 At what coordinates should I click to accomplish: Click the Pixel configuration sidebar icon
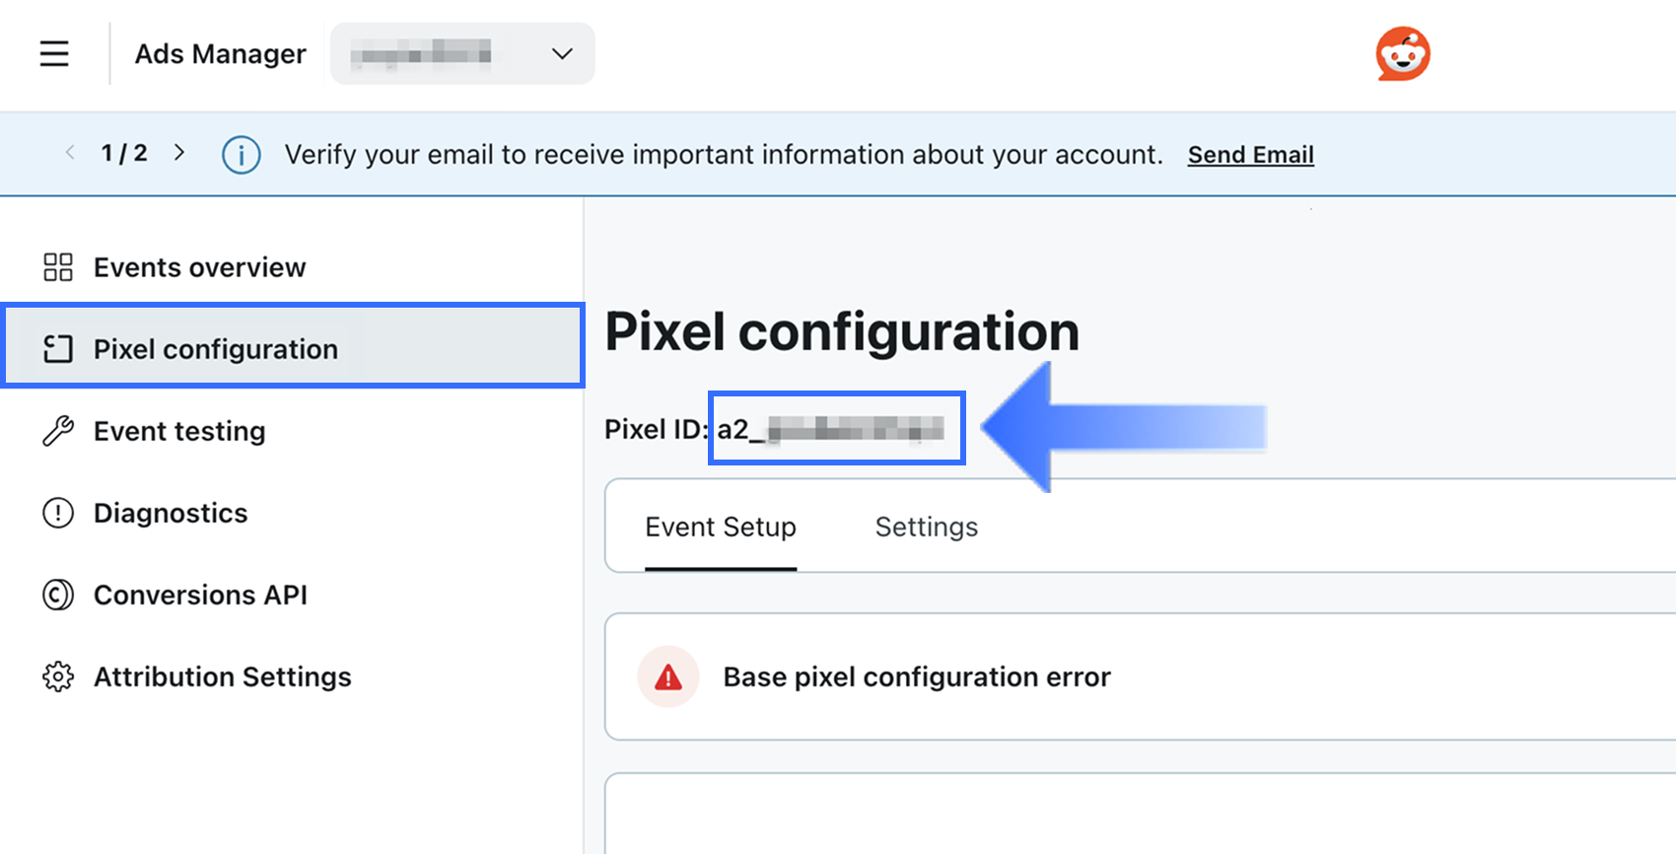[x=58, y=349]
